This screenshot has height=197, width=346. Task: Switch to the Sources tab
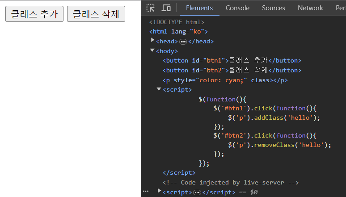point(274,8)
